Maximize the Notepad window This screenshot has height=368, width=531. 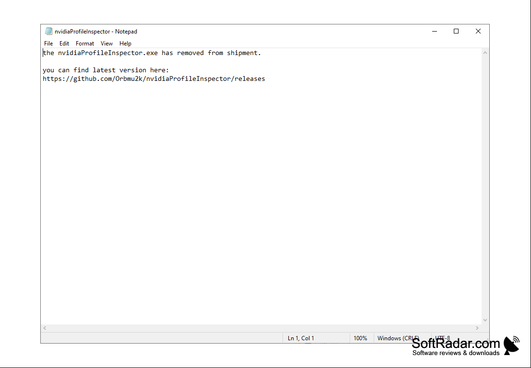point(456,31)
